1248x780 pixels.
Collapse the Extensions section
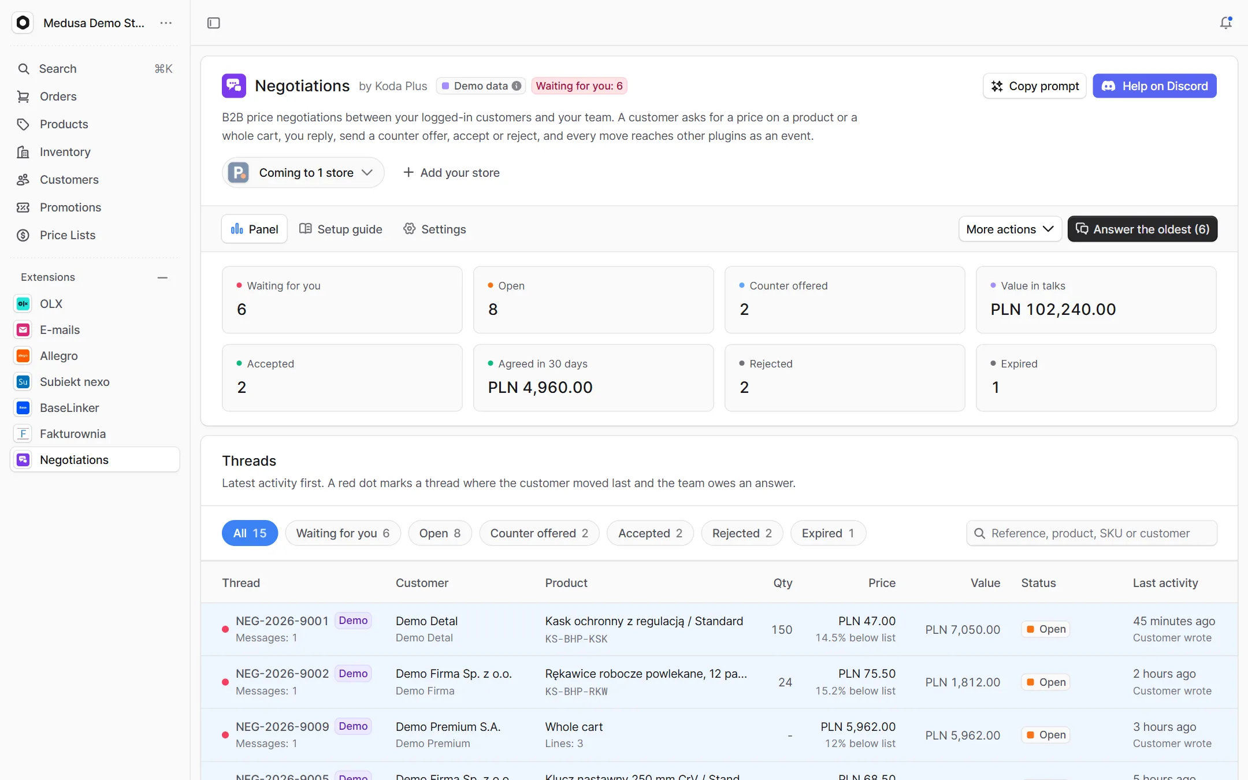coord(162,278)
